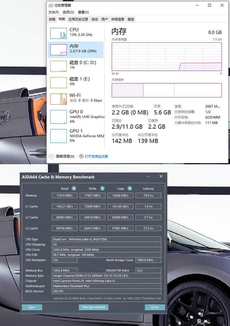
Task: Select GPU 0 Intel UHD Graphics item
Action: click(76, 117)
